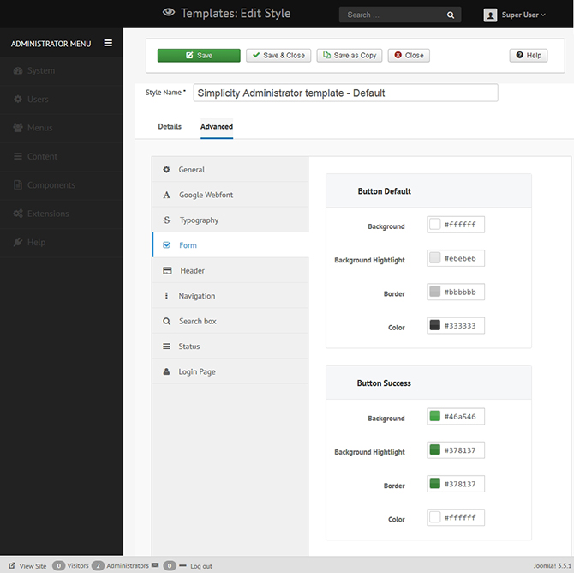Open Button Default Color dark swatch

pos(434,325)
